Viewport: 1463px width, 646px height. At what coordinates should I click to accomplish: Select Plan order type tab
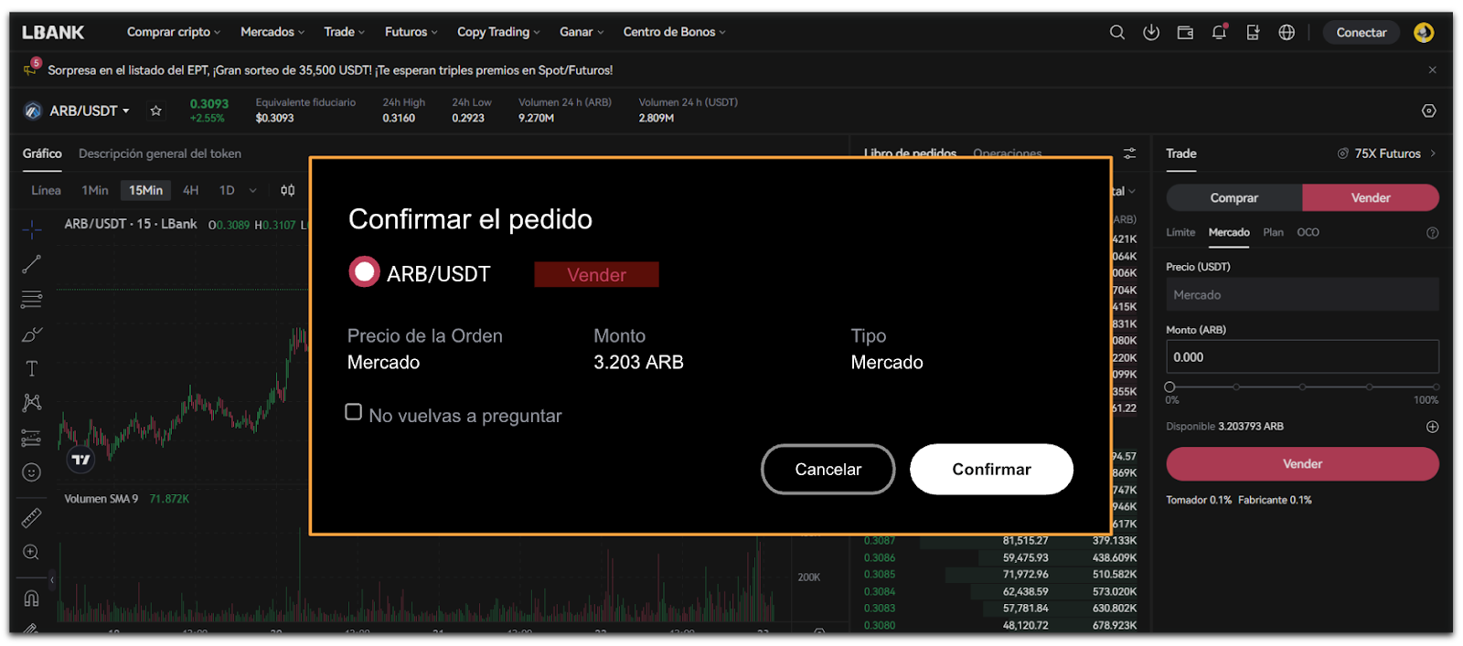pyautogui.click(x=1273, y=232)
